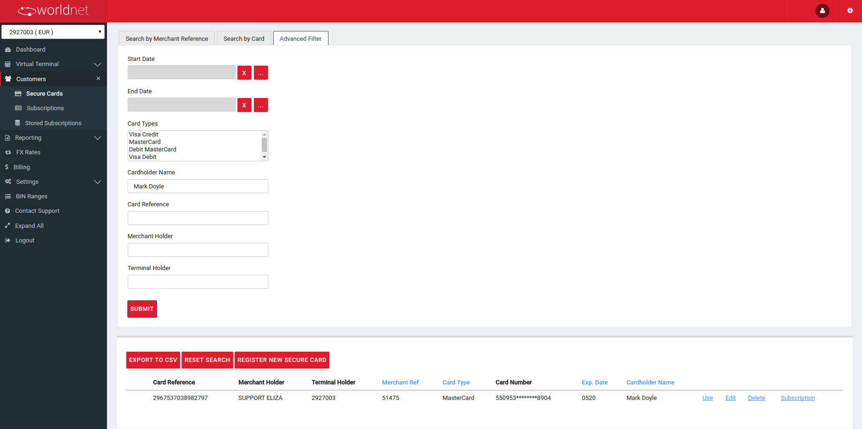This screenshot has width=862, height=429.
Task: Clear the Start Date with X button
Action: pyautogui.click(x=244, y=73)
